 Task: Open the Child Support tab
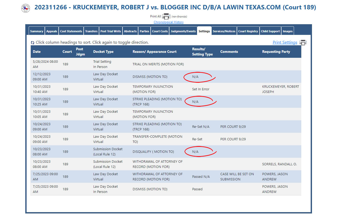pyautogui.click(x=270, y=31)
